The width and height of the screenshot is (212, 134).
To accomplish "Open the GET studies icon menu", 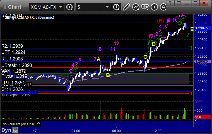I will (x=145, y=7).
